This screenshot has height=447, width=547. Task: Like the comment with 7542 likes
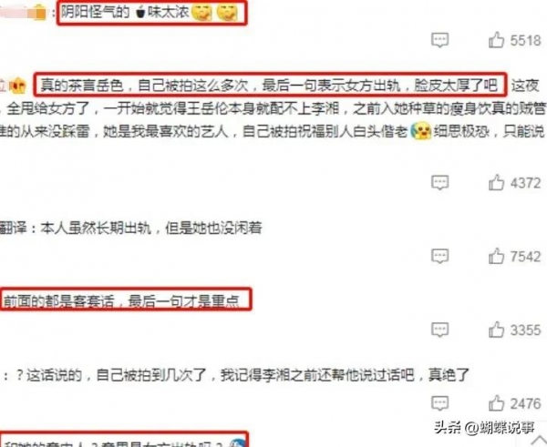496,256
